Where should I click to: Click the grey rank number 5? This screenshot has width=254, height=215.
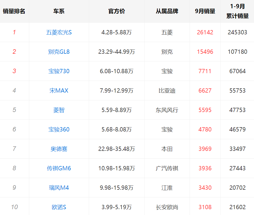(14, 110)
